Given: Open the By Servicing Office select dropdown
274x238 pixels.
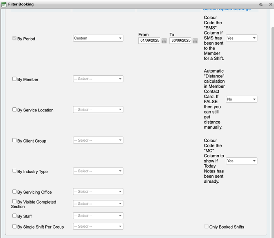Looking at the screenshot, I should [98, 191].
